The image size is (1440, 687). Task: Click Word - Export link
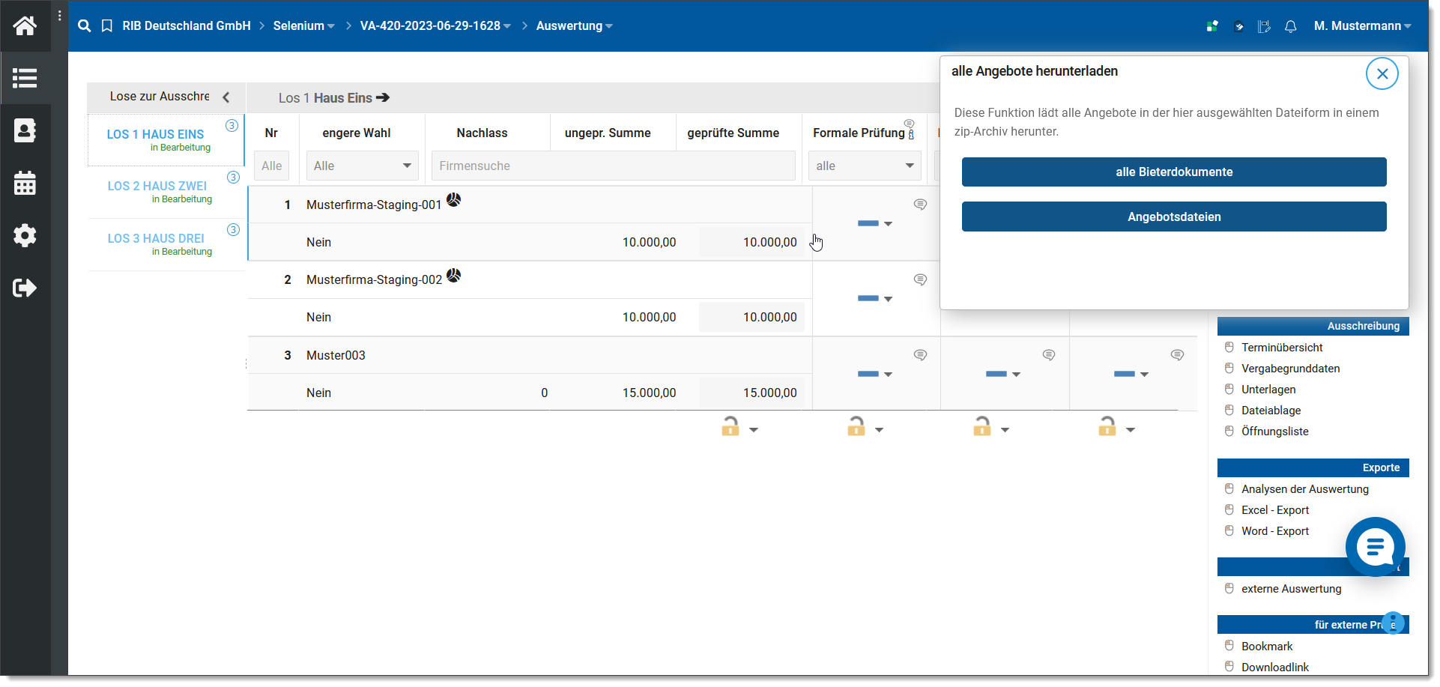(x=1275, y=531)
